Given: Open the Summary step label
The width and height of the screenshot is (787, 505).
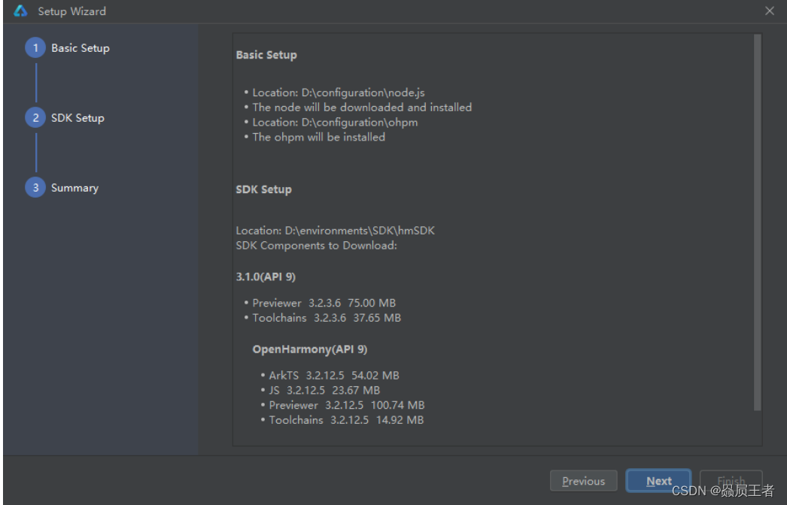Looking at the screenshot, I should 74,188.
